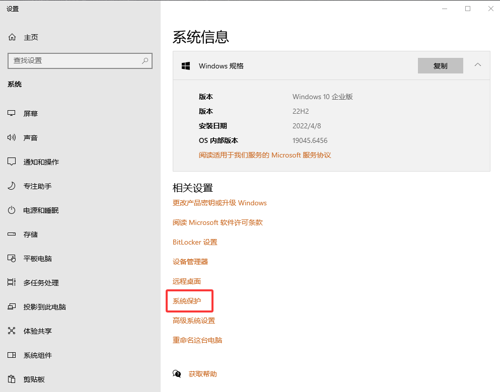Open Display (屏幕) settings icon
Image resolution: width=500 pixels, height=392 pixels.
12,114
